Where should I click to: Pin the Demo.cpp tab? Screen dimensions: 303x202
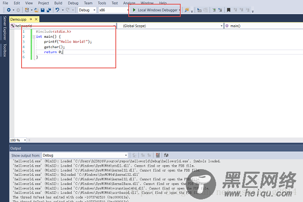click(x=31, y=19)
